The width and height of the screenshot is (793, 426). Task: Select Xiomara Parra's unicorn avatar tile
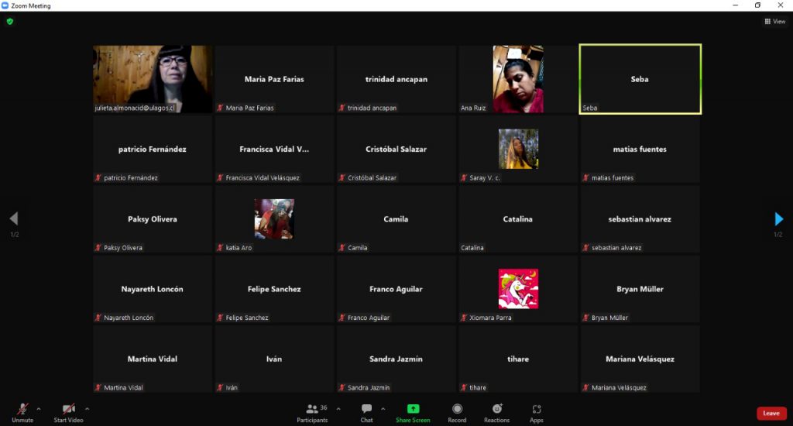click(x=518, y=289)
